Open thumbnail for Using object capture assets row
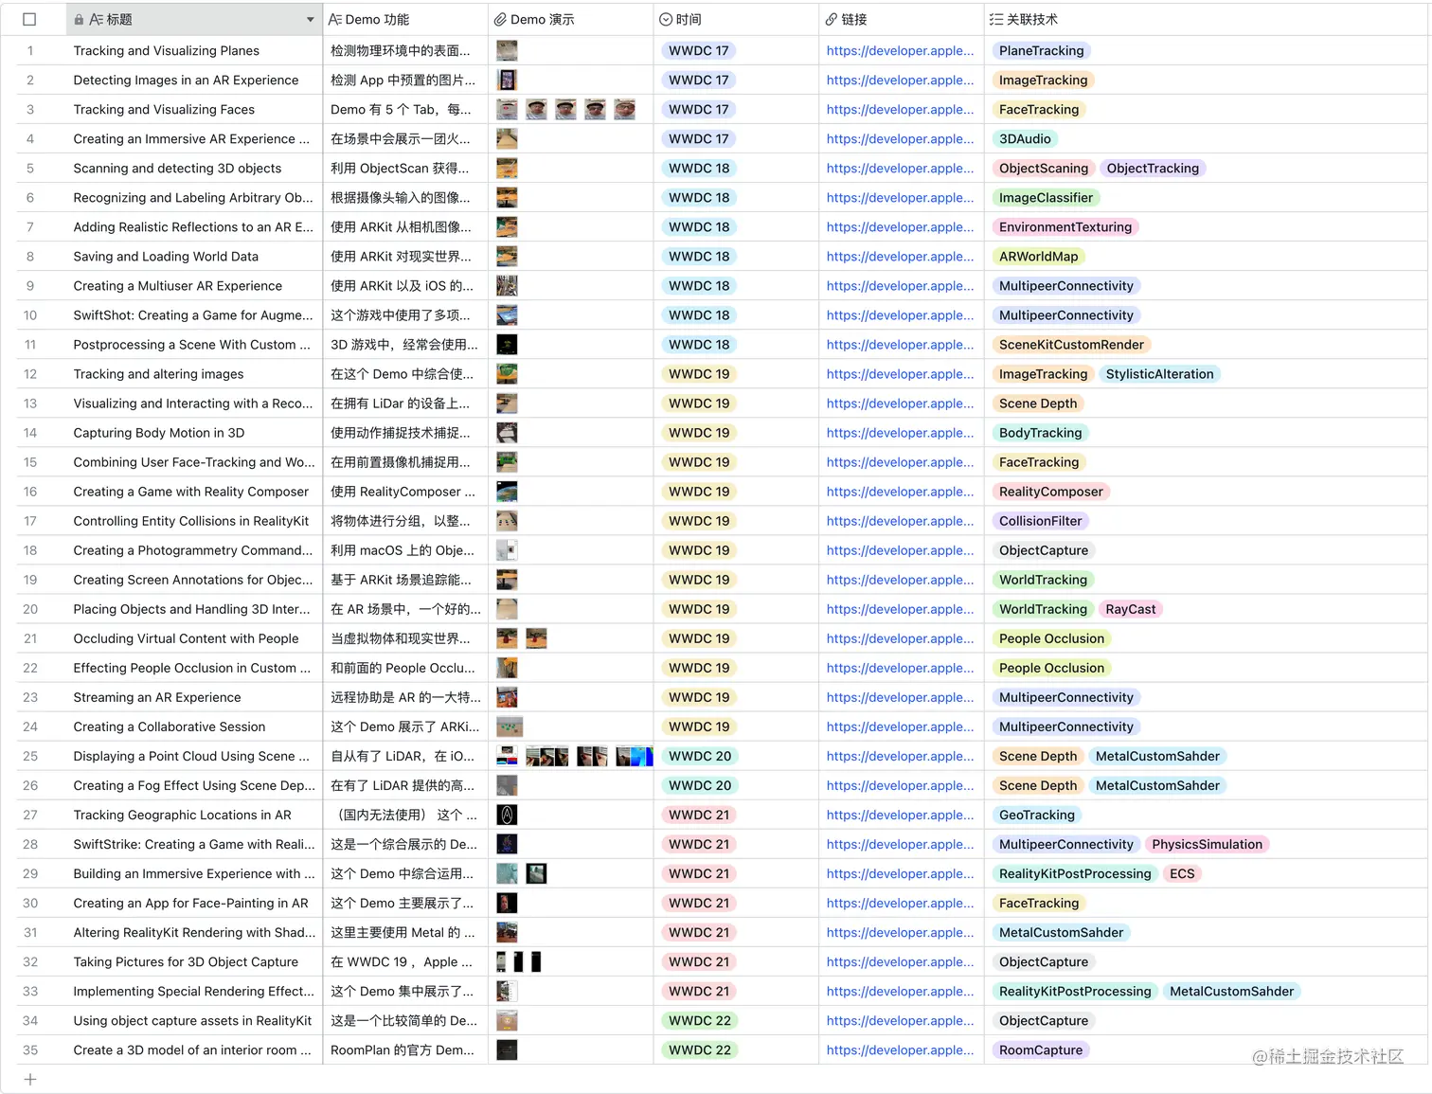The height and width of the screenshot is (1094, 1432). [x=507, y=1020]
